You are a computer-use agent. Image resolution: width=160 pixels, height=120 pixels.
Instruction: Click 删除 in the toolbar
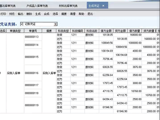29,14
